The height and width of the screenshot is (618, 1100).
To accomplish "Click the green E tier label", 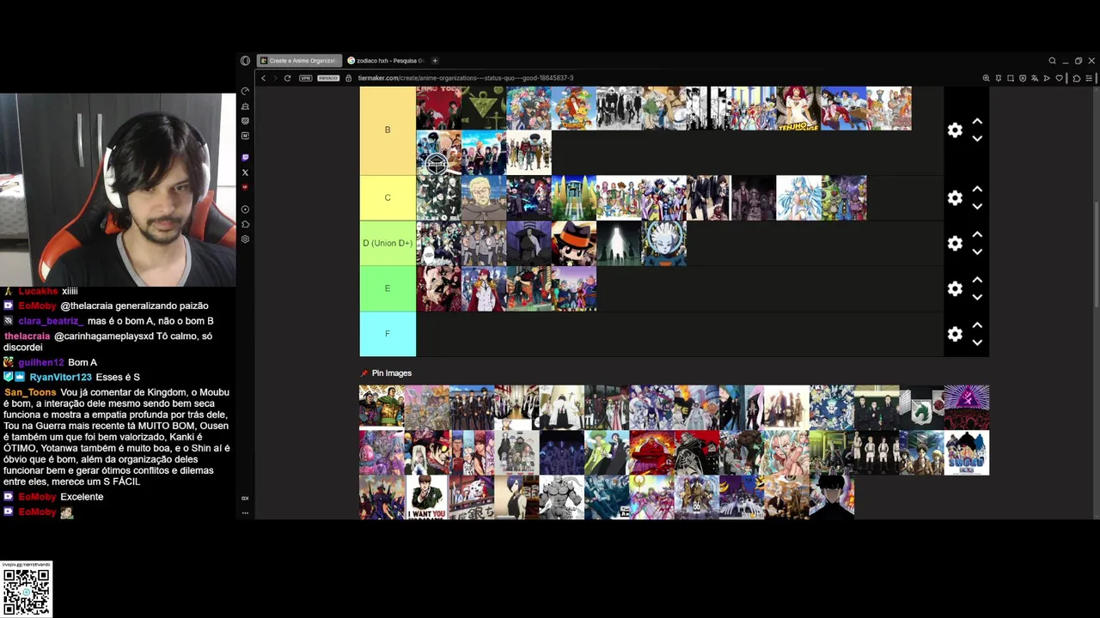I will click(x=388, y=288).
